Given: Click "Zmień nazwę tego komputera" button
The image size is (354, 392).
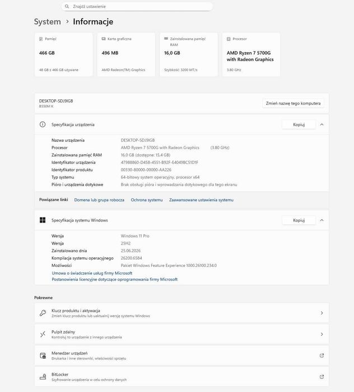Looking at the screenshot, I should [x=293, y=103].
